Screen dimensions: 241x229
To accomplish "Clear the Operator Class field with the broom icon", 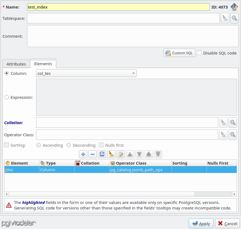I will tap(223, 135).
